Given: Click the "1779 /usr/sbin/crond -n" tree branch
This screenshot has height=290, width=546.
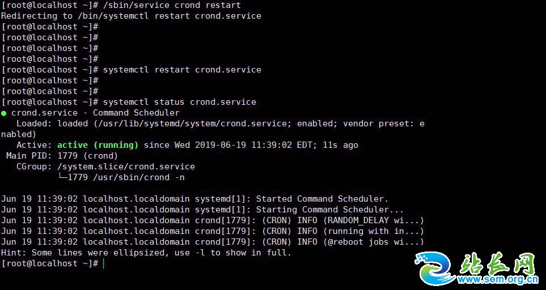Looking at the screenshot, I should (x=126, y=177).
